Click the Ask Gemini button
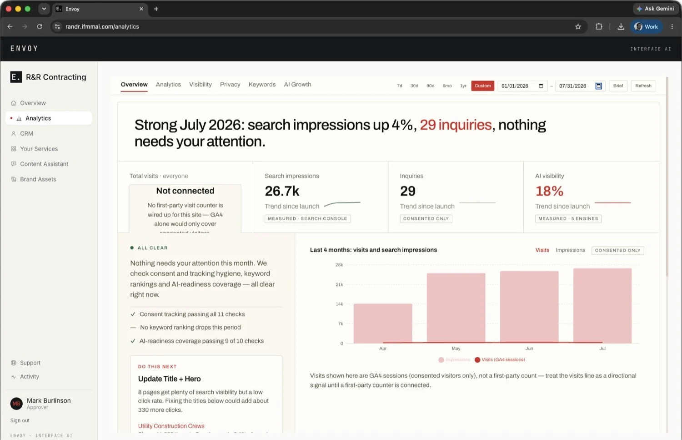 (x=655, y=9)
